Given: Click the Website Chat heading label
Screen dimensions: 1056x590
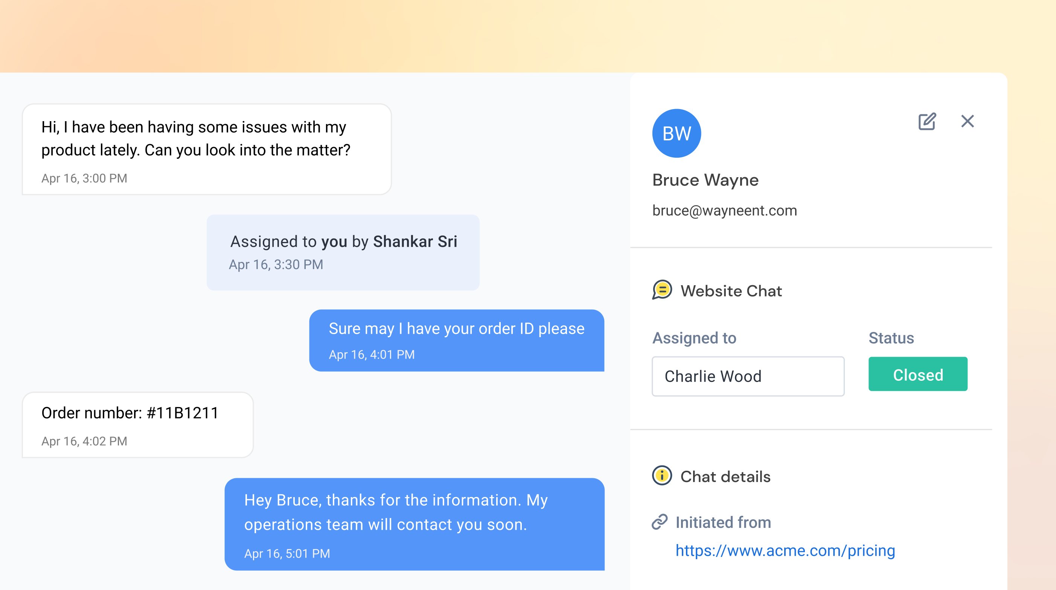Looking at the screenshot, I should tap(731, 291).
